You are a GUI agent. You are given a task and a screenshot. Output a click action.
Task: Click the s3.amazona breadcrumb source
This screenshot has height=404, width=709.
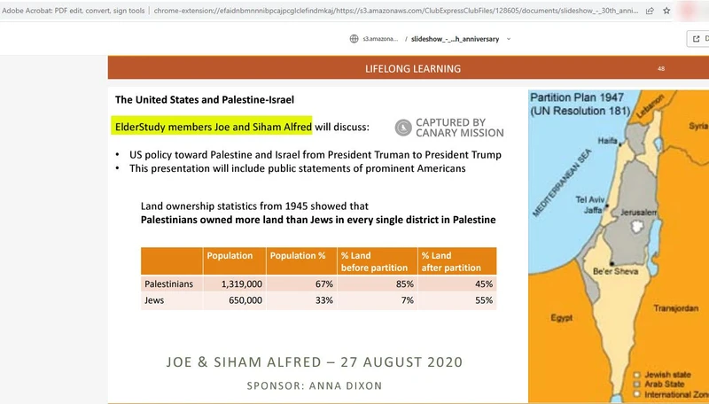[x=379, y=39]
